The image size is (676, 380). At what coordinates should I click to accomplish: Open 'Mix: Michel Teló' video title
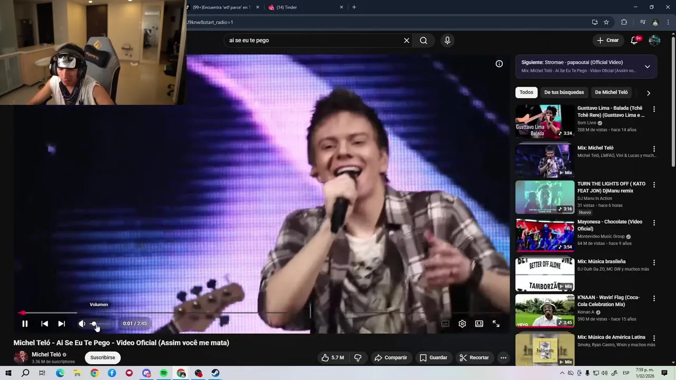595,148
